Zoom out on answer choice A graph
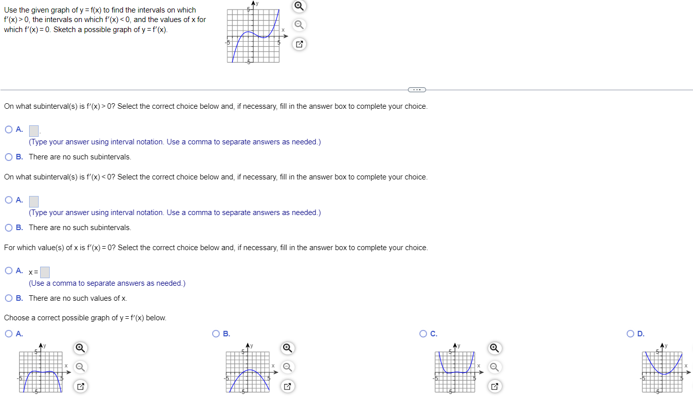The image size is (693, 402). pos(80,367)
